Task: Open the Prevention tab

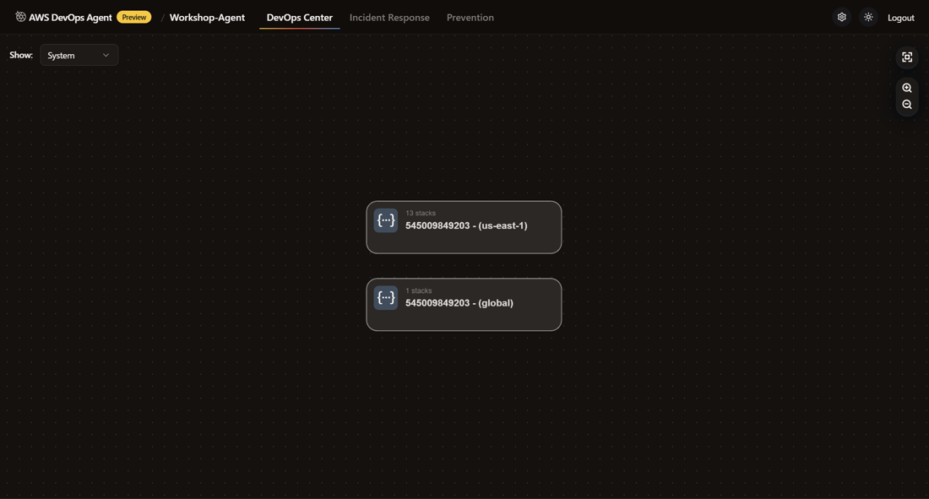Action: 470,17
